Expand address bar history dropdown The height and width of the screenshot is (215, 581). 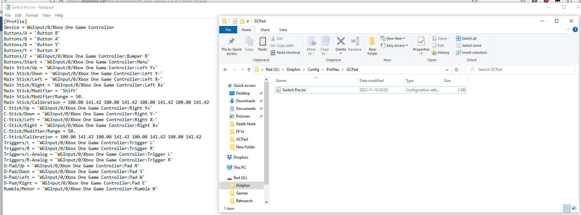click(x=447, y=70)
